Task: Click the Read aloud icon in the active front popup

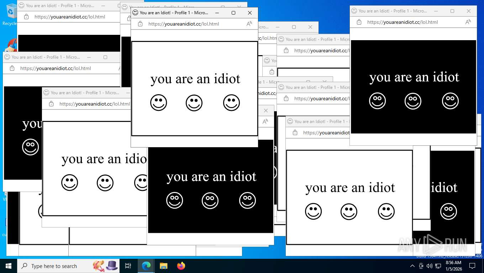Action: tap(249, 24)
